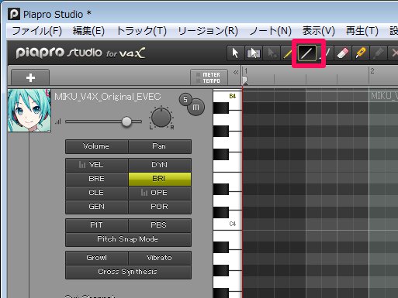Click the Miku singer thumbnail
Viewport: 398px width, 298px height.
click(29, 111)
